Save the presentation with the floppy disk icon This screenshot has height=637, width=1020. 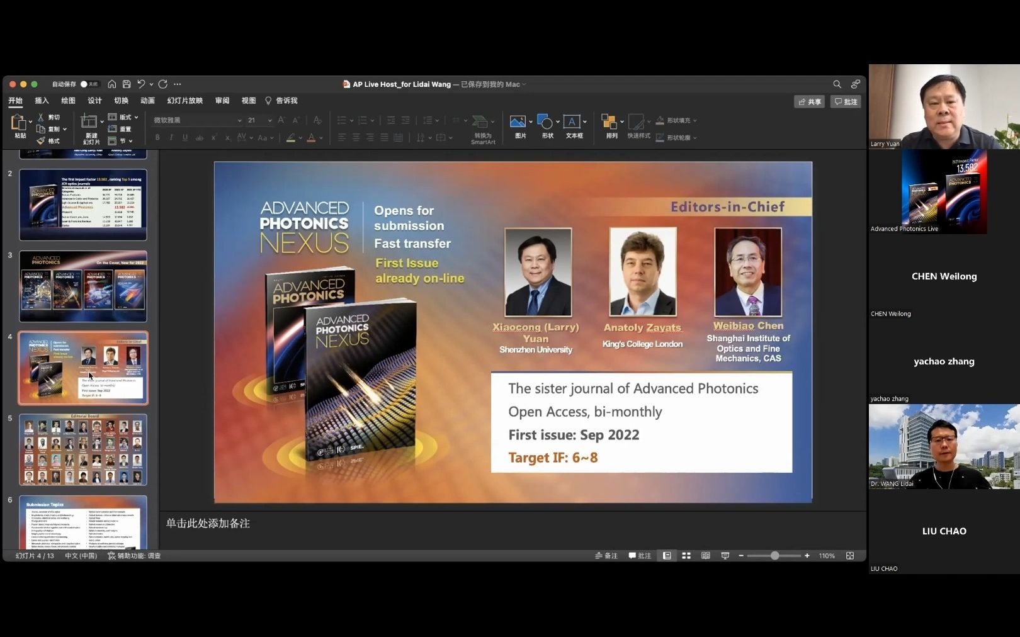(x=127, y=84)
